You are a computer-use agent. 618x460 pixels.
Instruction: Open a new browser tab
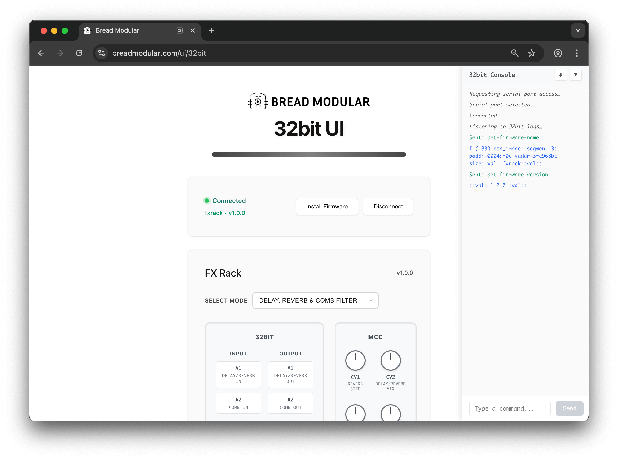click(212, 31)
